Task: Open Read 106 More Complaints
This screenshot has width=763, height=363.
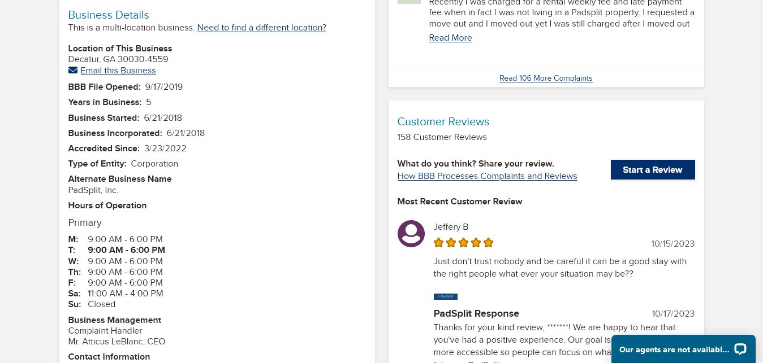Action: tap(546, 78)
